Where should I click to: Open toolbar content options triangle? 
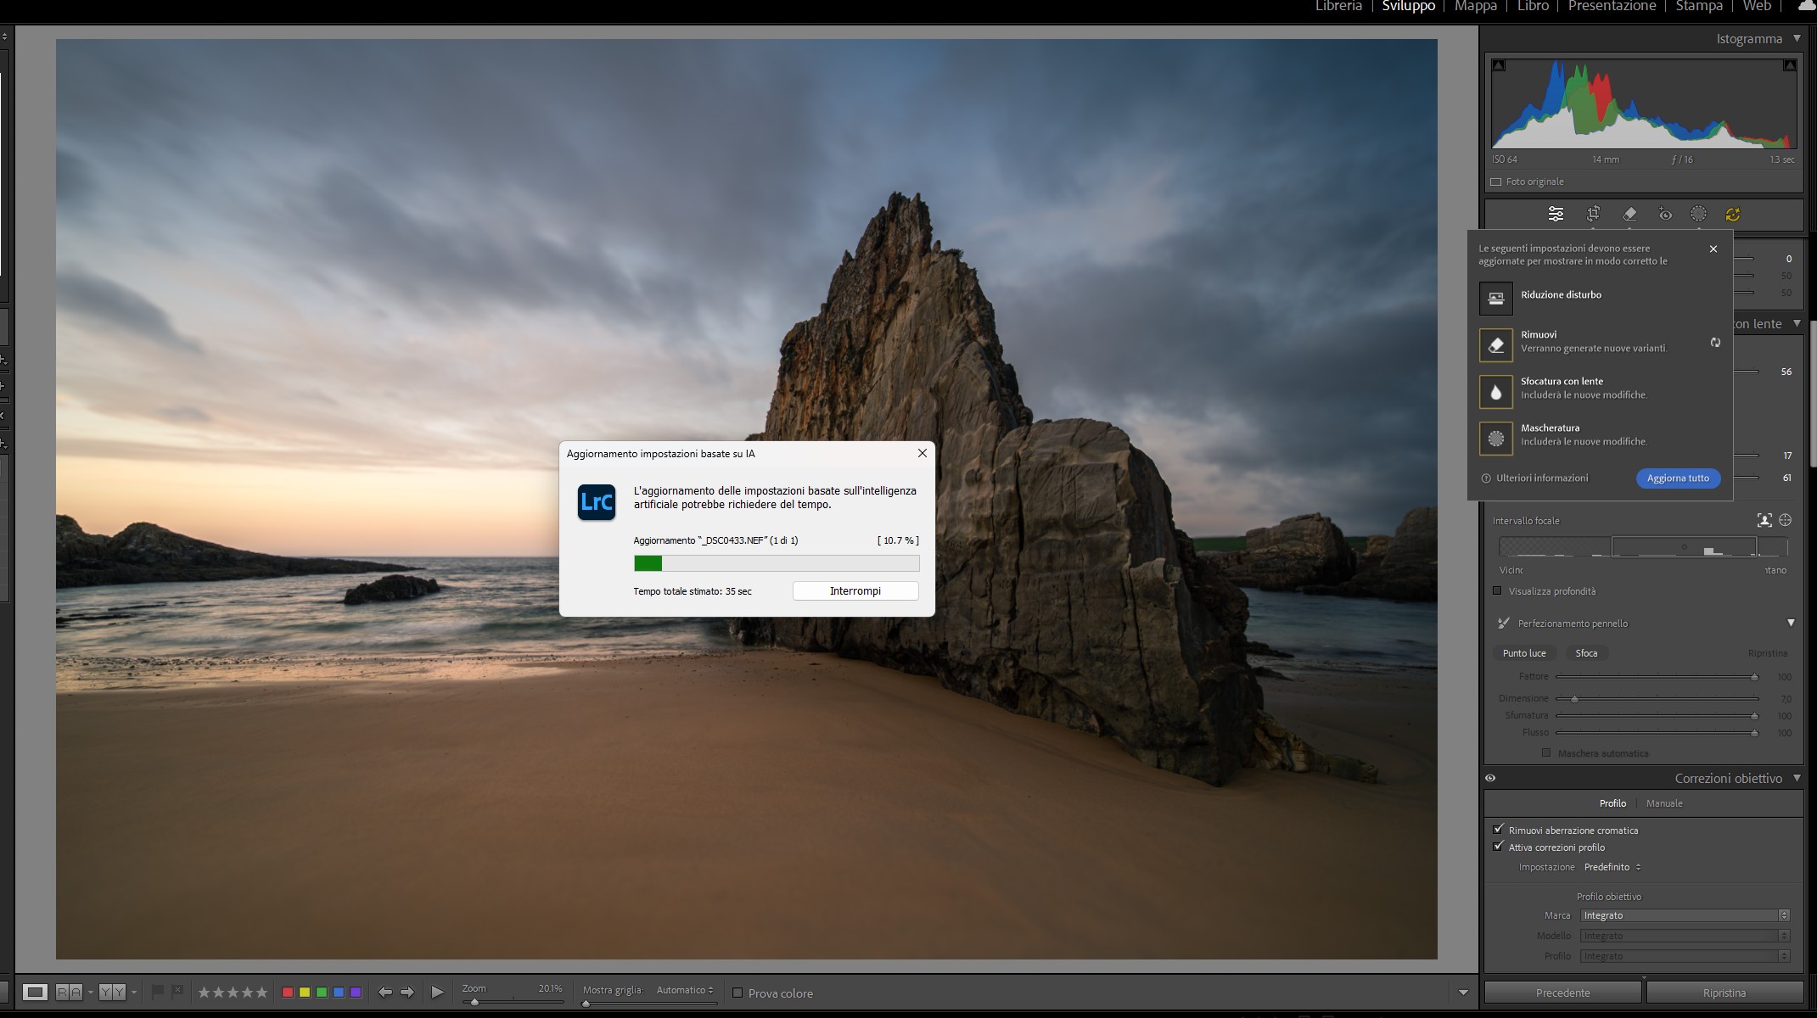click(x=1463, y=993)
